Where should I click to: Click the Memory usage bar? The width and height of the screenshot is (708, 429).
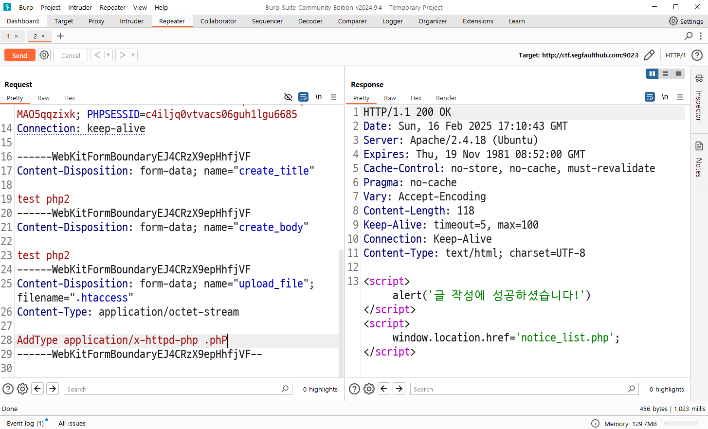(x=681, y=424)
